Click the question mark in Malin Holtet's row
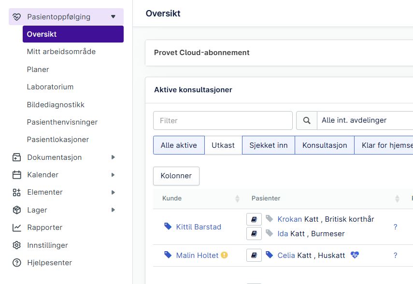The height and width of the screenshot is (284, 413). [x=395, y=256]
